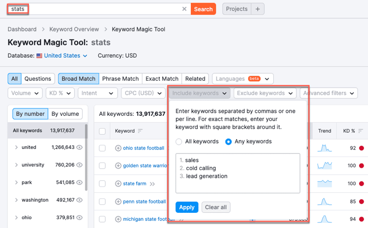Select the Any keywords radio option
The height and width of the screenshot is (228, 368).
tap(229, 142)
